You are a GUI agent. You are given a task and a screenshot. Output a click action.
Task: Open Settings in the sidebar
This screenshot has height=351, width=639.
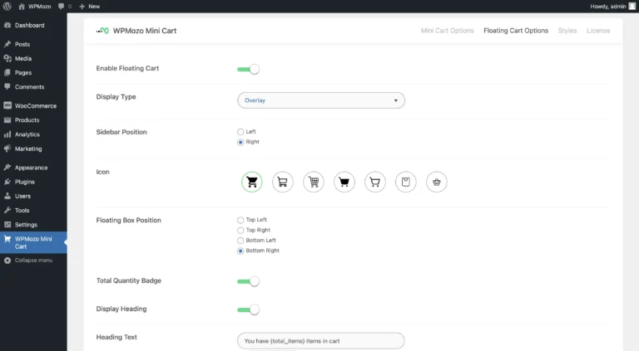(33, 225)
